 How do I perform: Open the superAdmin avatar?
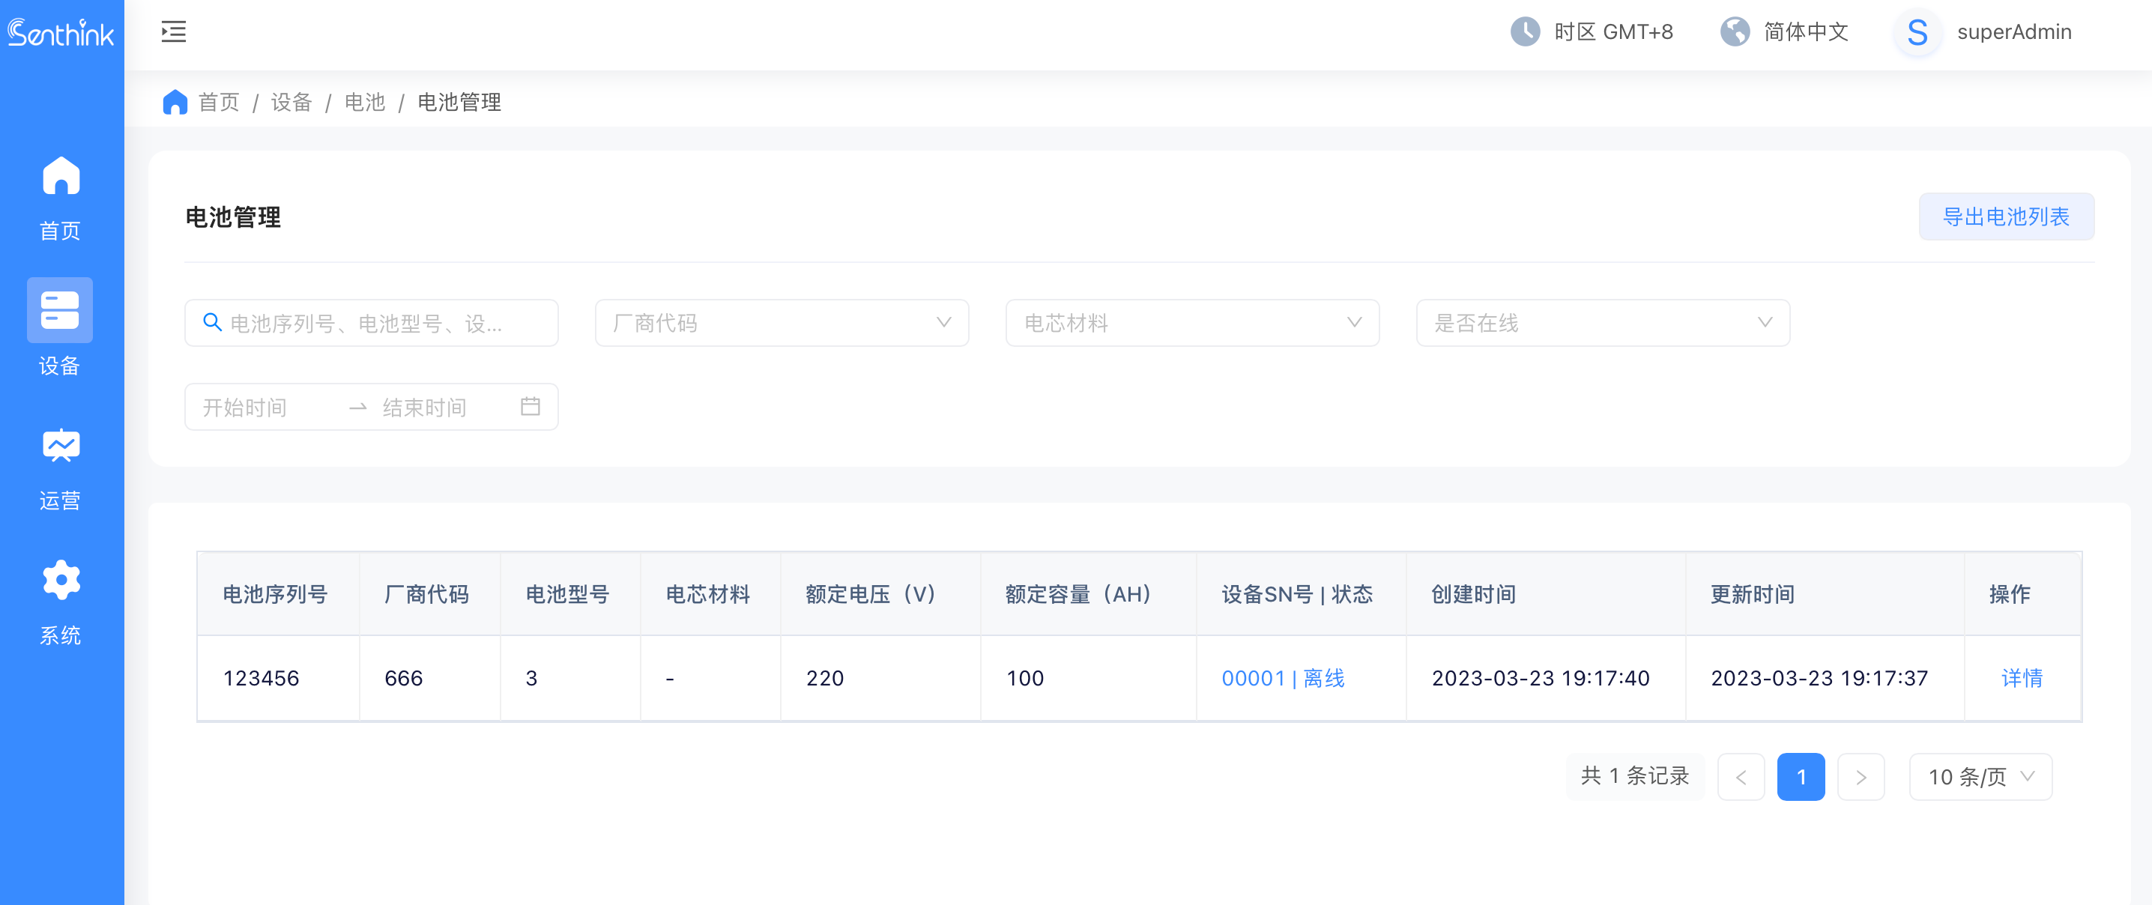(1917, 33)
